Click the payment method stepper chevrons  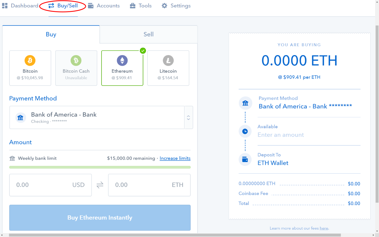tap(189, 117)
